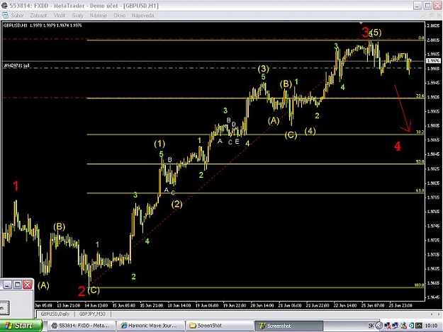The width and height of the screenshot is (443, 332).
Task: Open the Nápoveda menu
Action: pyautogui.click(x=142, y=16)
